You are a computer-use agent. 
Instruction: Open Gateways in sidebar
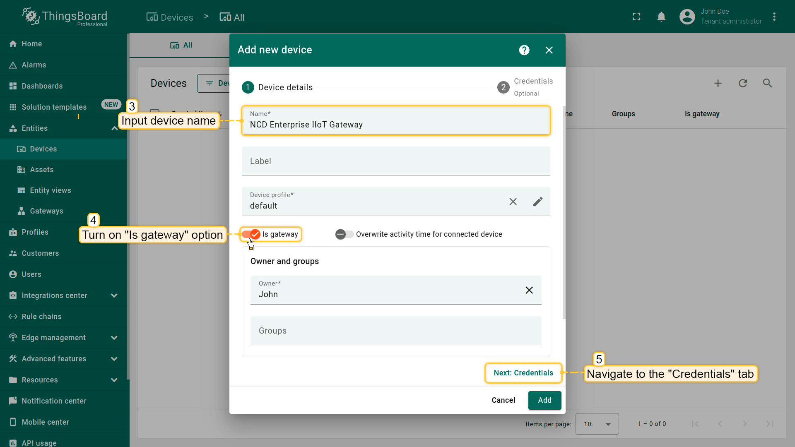pos(46,211)
